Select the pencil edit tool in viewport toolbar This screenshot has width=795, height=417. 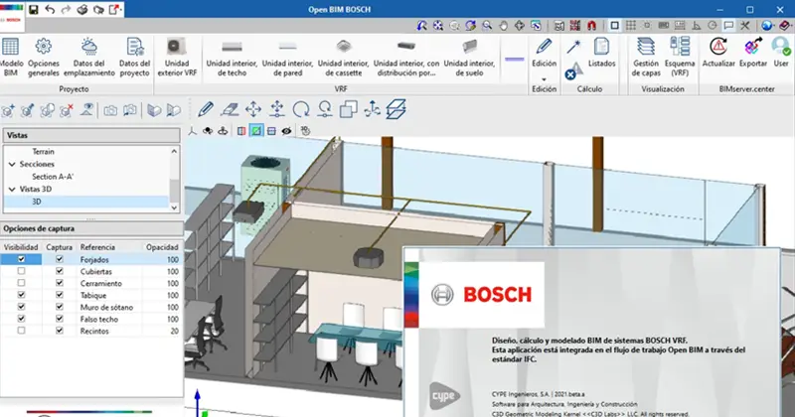[206, 109]
